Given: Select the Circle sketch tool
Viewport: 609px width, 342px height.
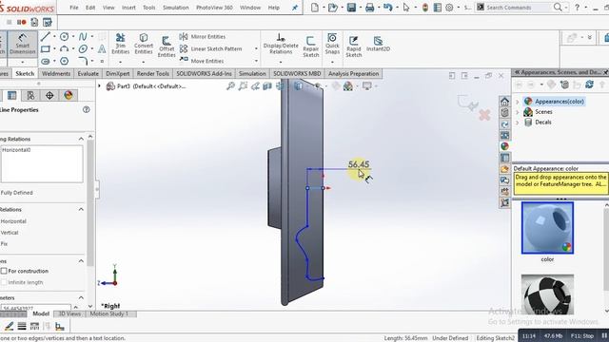Looking at the screenshot, I should pyautogui.click(x=64, y=36).
